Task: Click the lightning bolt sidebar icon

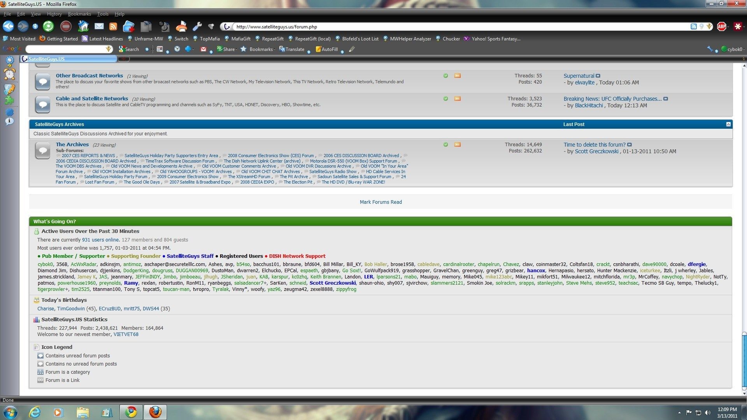Action: click(x=9, y=89)
